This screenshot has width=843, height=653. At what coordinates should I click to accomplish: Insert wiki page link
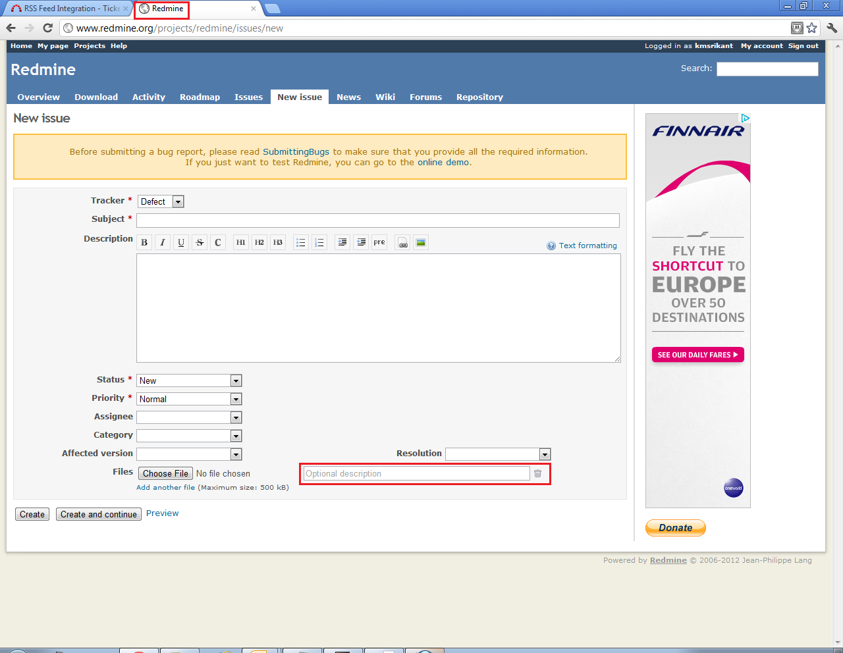point(402,242)
